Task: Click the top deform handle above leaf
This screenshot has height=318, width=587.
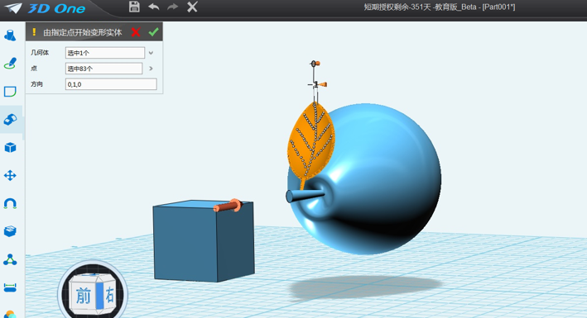Action: coord(315,64)
